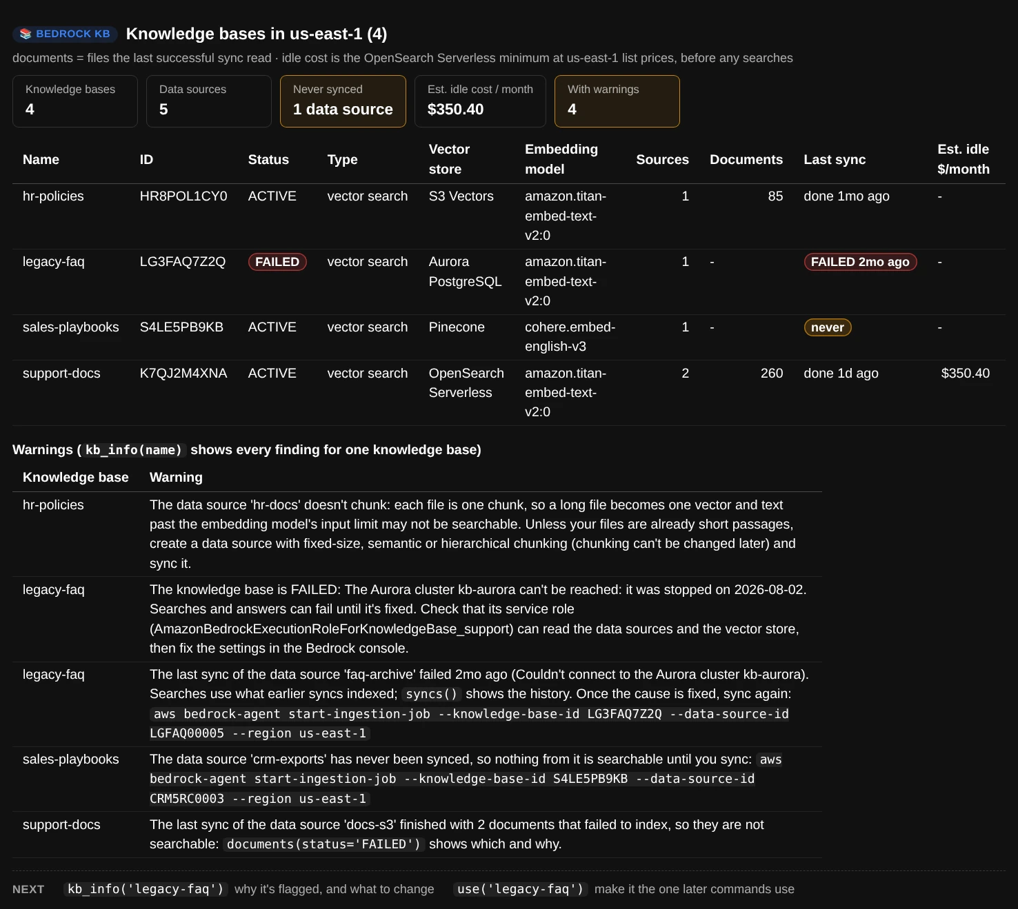The width and height of the screenshot is (1018, 909).
Task: Click the use('legacy-faq') next command
Action: [521, 889]
